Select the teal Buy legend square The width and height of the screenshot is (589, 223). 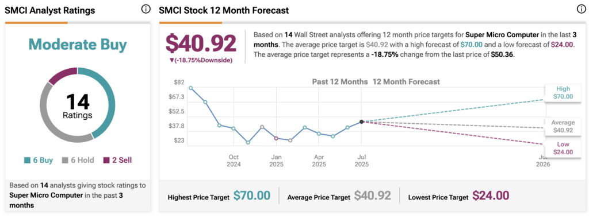point(27,161)
